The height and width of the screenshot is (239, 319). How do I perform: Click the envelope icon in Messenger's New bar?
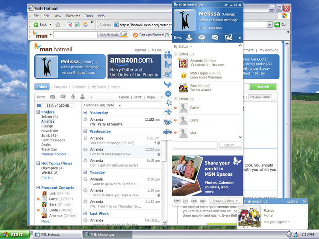tap(215, 38)
